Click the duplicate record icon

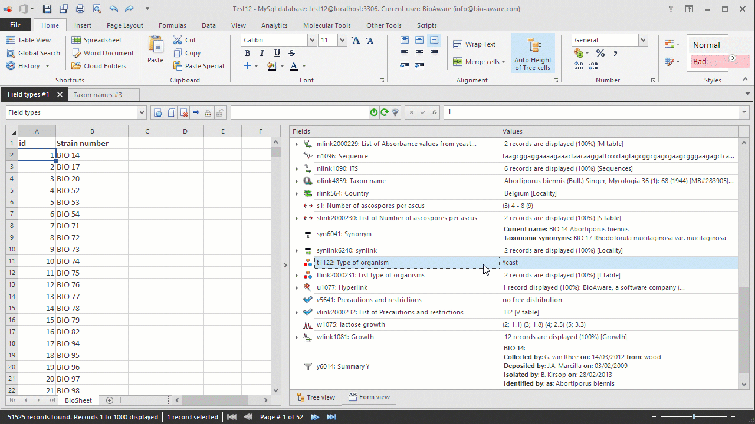(x=171, y=112)
